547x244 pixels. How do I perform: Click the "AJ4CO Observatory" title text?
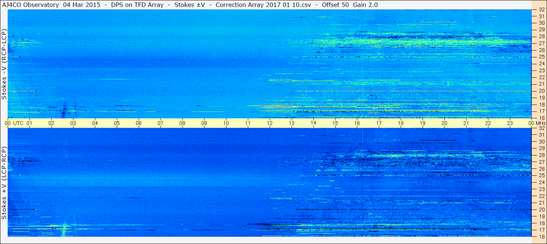tap(30, 5)
